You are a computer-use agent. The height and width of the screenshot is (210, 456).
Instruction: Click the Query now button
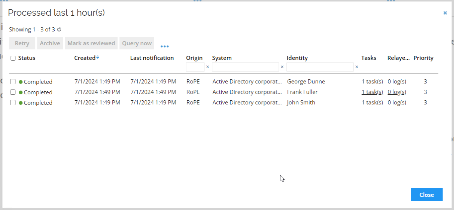pos(137,43)
